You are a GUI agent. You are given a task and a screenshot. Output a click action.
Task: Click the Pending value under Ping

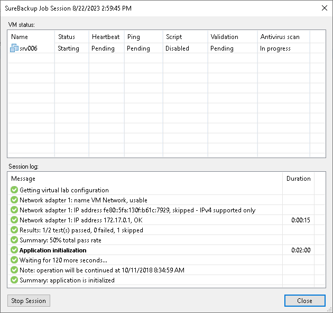(x=138, y=48)
